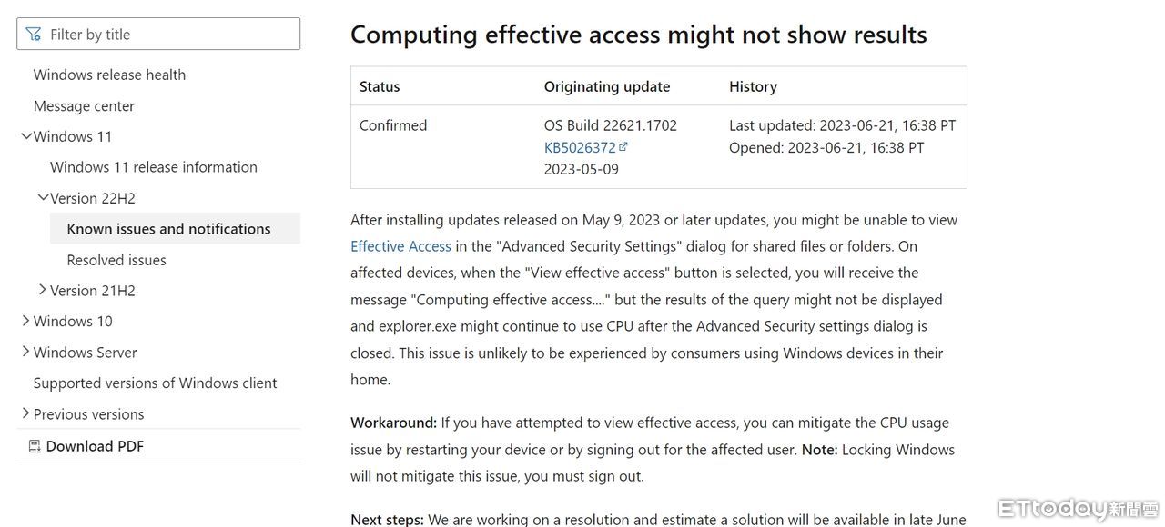
Task: Open Supported versions of Windows client
Action: (x=155, y=383)
